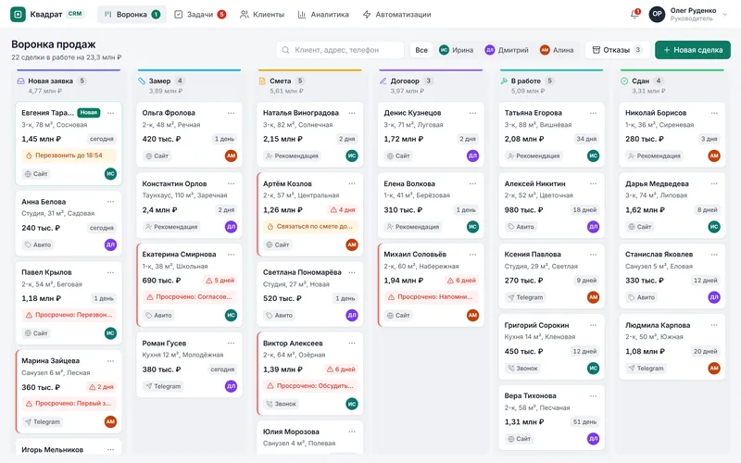Select the Все manager filter

click(421, 50)
